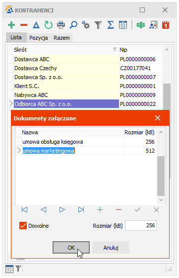Screen dimensions: 179x278
Task: Click the Nip column header
Action: (140, 50)
